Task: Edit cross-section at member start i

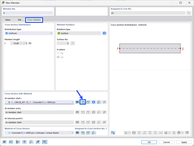Action: pyautogui.click(x=88, y=102)
